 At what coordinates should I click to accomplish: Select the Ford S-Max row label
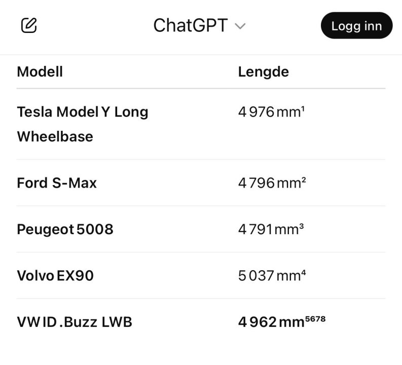tap(57, 183)
